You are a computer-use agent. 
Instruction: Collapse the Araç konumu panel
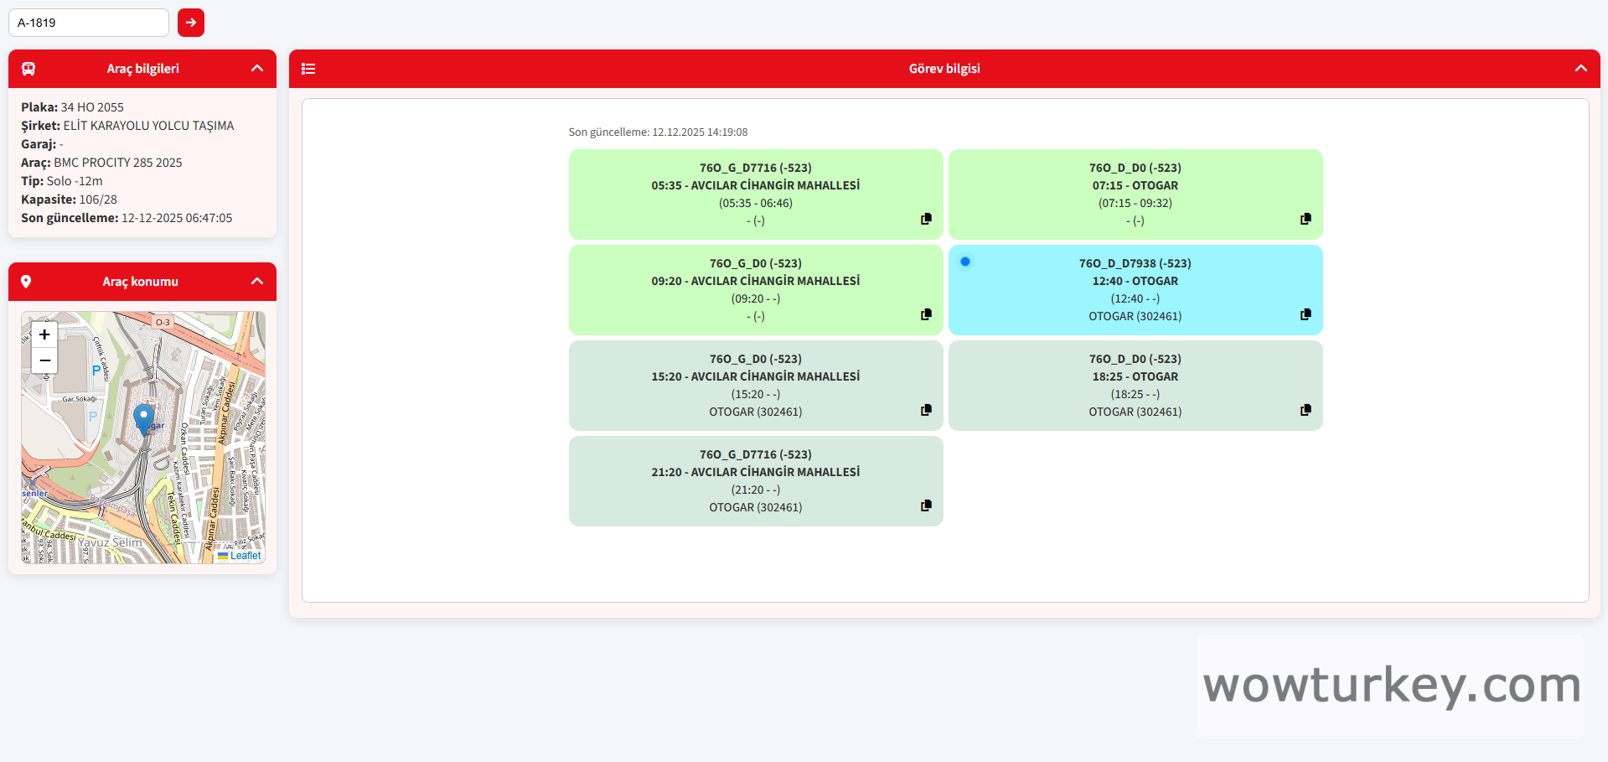257,282
